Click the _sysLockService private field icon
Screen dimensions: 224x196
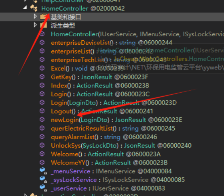(43, 179)
